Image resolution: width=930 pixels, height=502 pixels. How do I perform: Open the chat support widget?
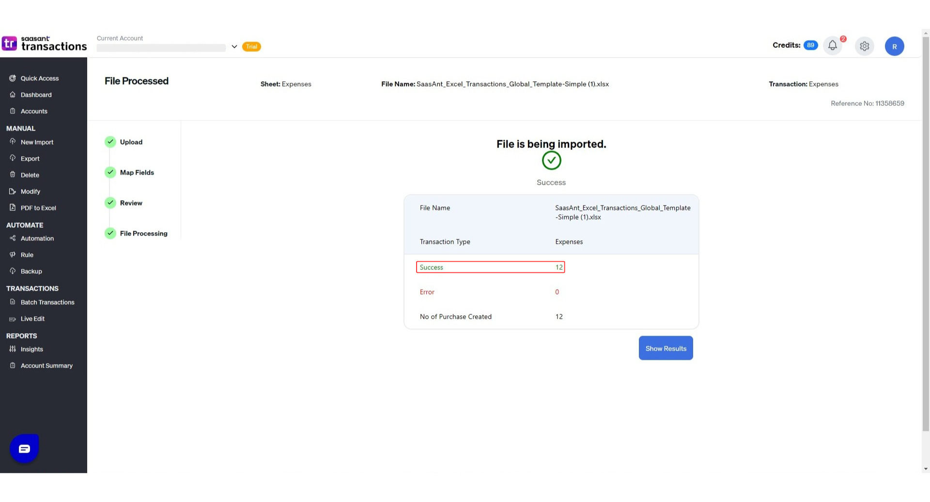pos(24,448)
